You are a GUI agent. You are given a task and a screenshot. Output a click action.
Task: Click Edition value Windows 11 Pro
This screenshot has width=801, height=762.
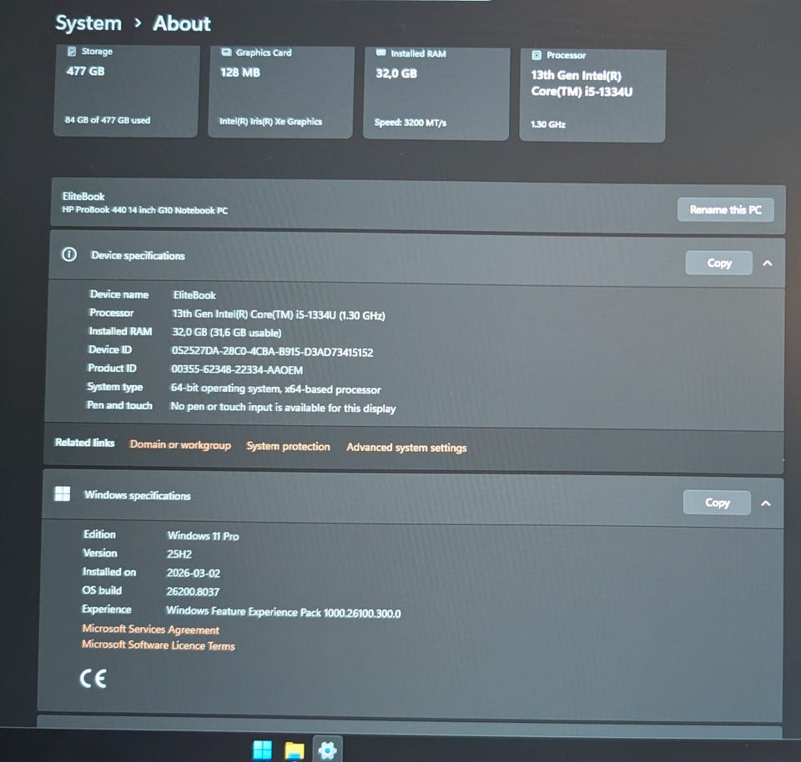(x=204, y=536)
